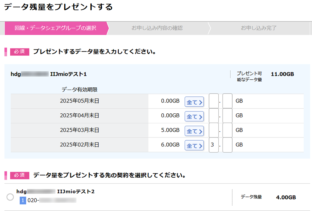Click 全て button for 2025年05月末日 row
Screen dimensions: 312x211
(194, 102)
